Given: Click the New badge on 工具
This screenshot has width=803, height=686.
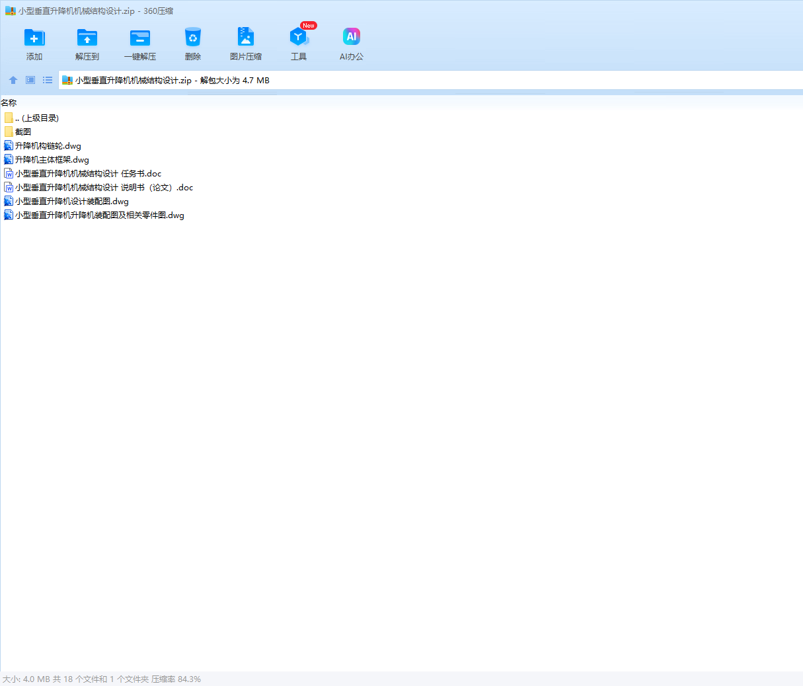Looking at the screenshot, I should (309, 26).
